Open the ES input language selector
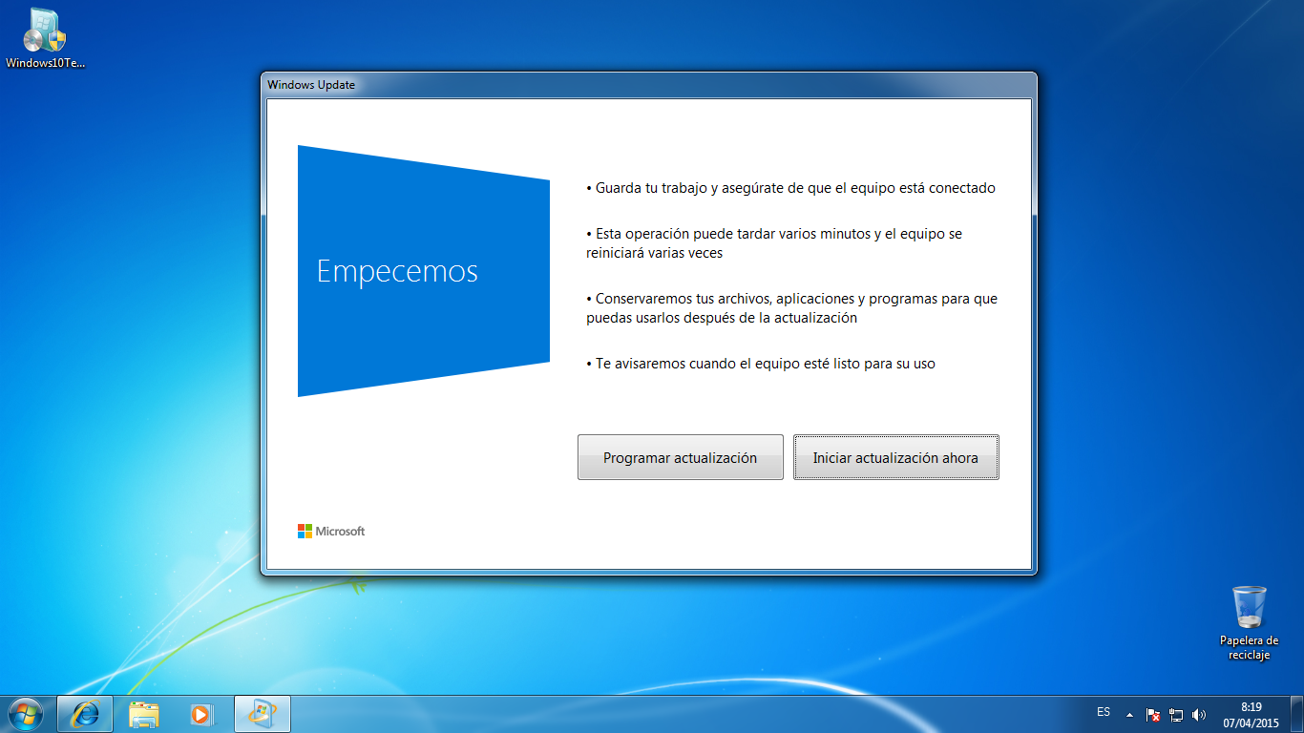 click(x=1104, y=712)
